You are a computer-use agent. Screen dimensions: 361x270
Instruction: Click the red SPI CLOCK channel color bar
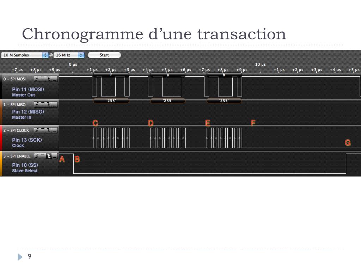(1, 138)
